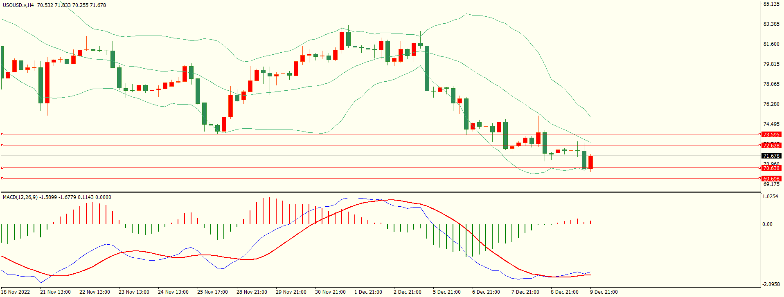Screen dimensions: 784x297
Task: Click the red 73.595 price tag
Action: [771, 134]
